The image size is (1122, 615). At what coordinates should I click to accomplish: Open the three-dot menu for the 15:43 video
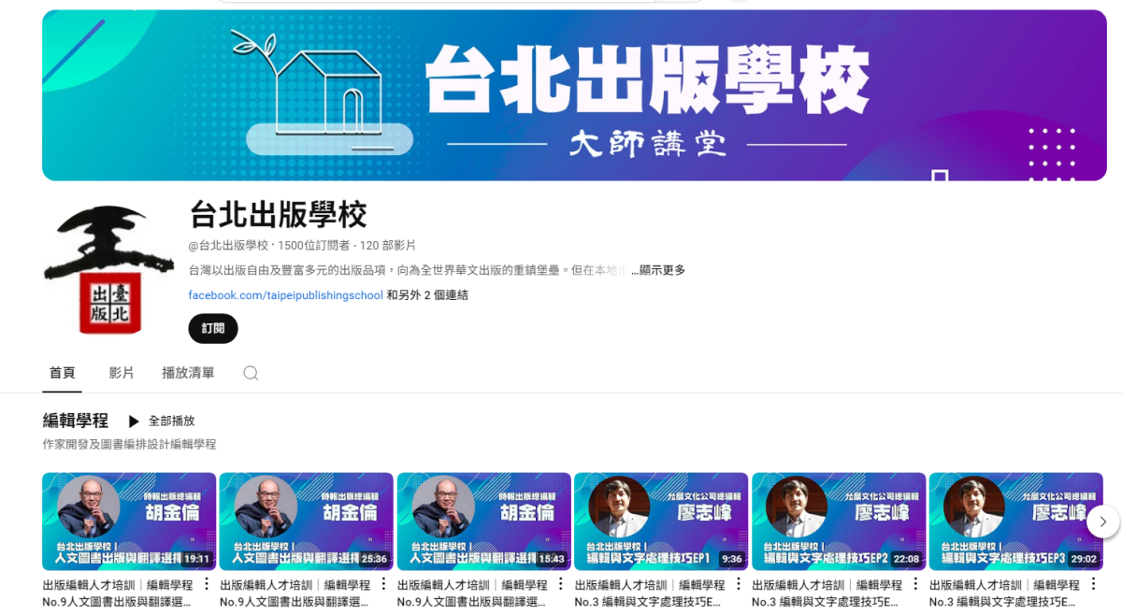coord(561,584)
